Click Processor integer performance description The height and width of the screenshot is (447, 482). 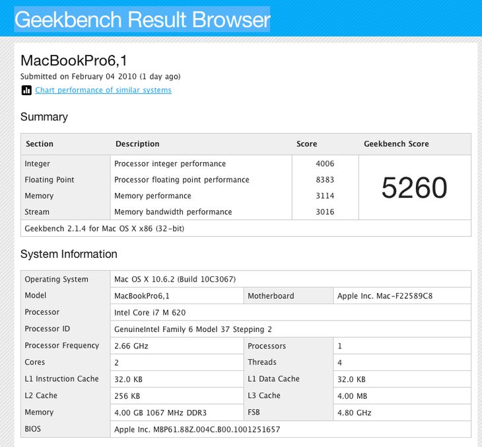click(170, 164)
